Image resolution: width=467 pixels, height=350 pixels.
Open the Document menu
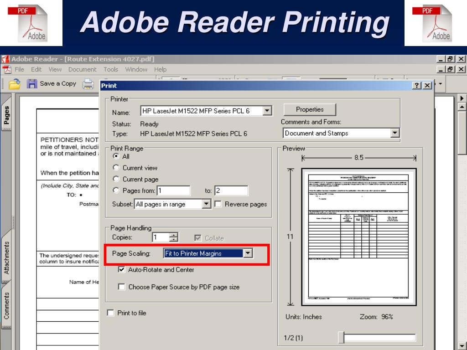click(x=83, y=69)
